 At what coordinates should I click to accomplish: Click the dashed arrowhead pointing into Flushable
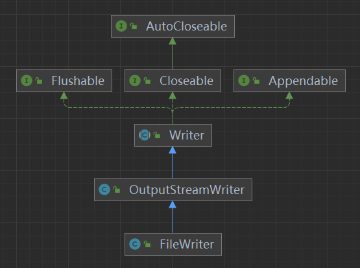coord(64,95)
